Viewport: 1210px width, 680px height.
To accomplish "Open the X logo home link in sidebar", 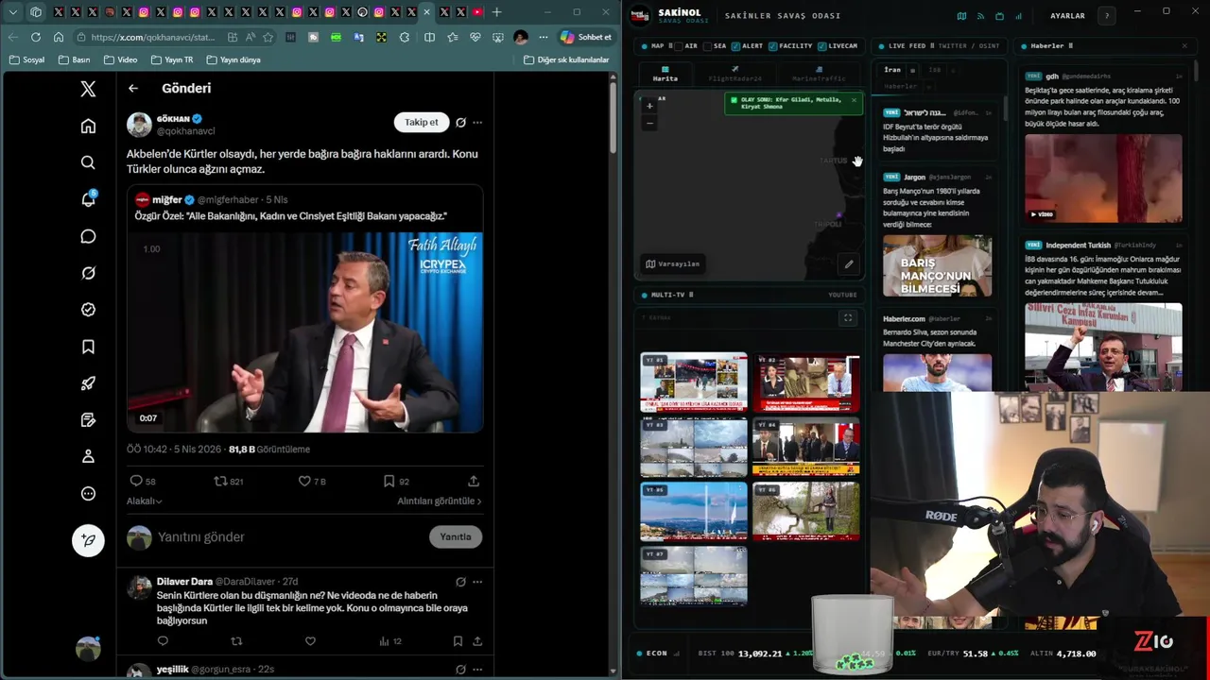I will [x=88, y=89].
